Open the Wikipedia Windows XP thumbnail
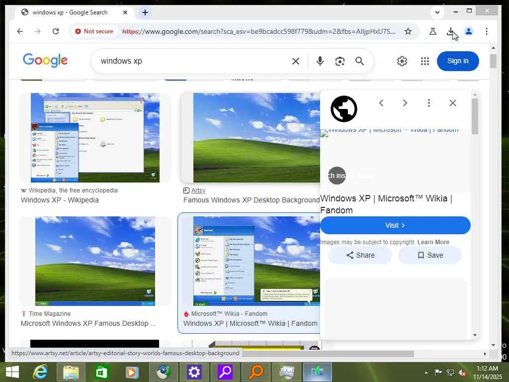 [95, 138]
